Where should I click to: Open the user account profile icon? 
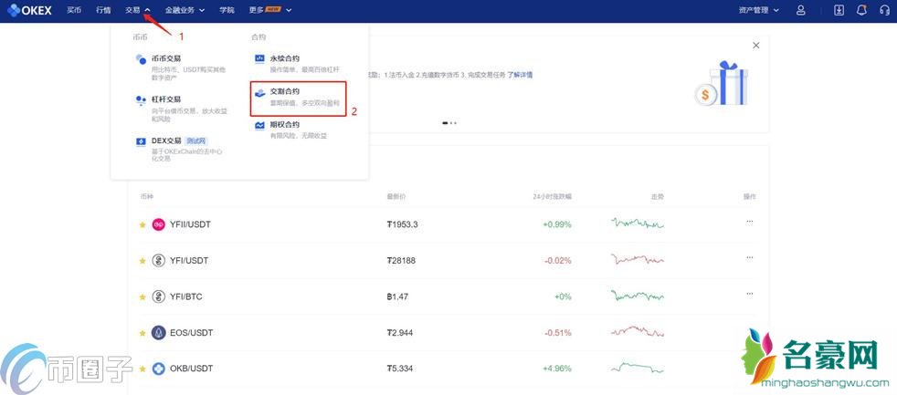point(800,10)
